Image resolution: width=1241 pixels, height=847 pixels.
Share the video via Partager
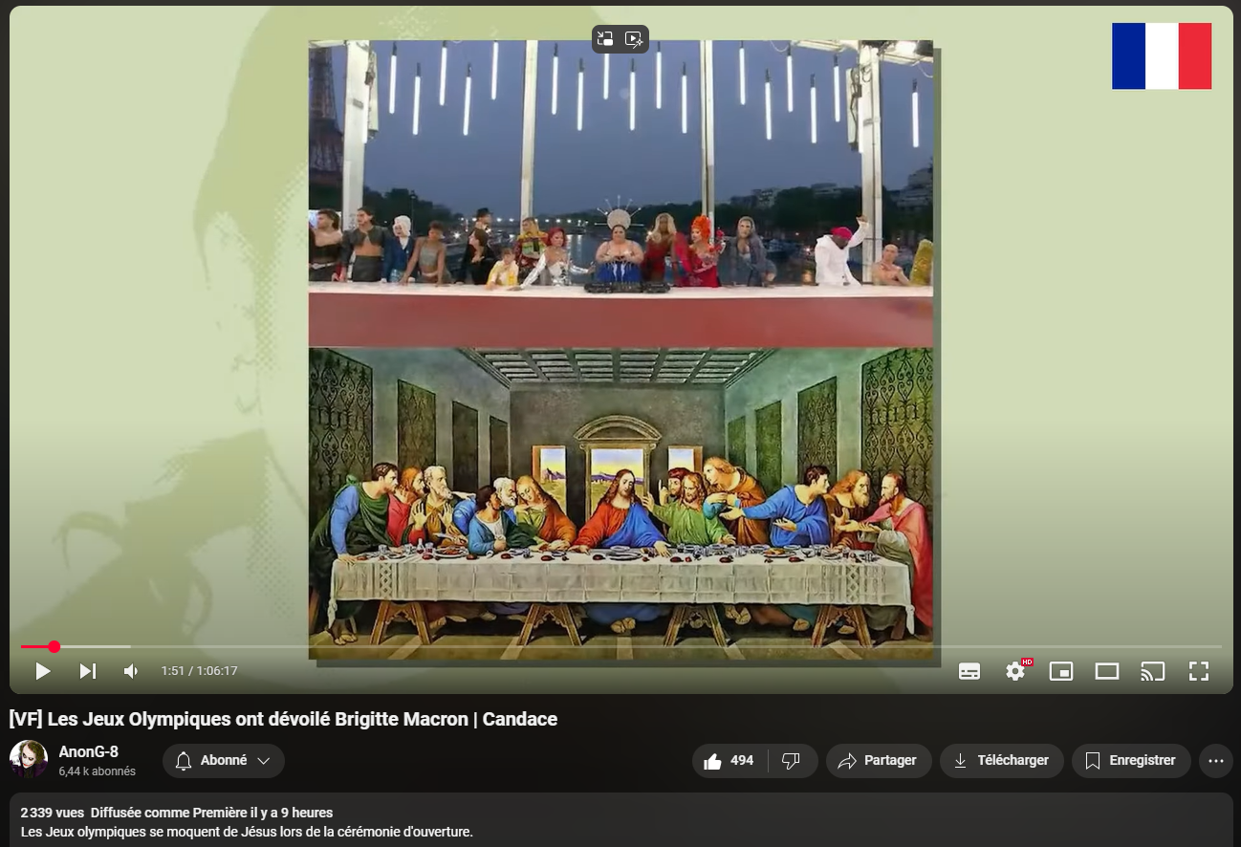click(879, 761)
